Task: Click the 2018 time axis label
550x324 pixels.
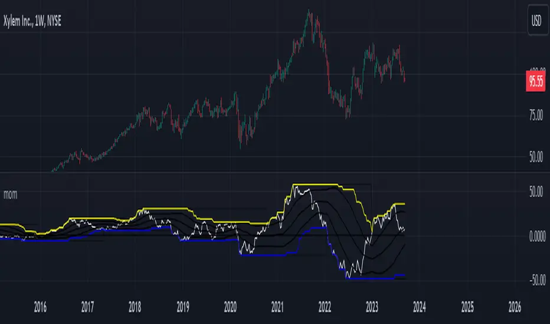Action: (135, 307)
